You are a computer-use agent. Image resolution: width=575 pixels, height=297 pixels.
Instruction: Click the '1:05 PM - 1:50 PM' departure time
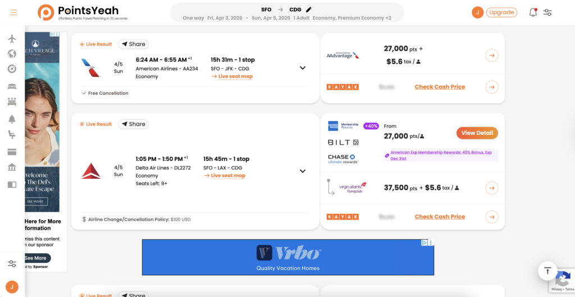point(159,159)
